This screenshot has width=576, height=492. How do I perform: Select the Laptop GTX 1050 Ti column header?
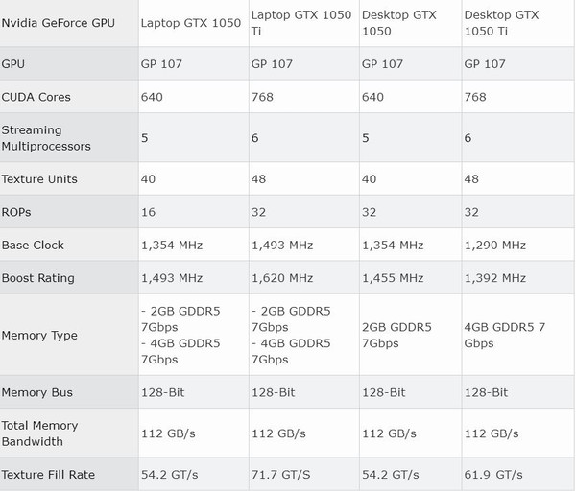(299, 23)
